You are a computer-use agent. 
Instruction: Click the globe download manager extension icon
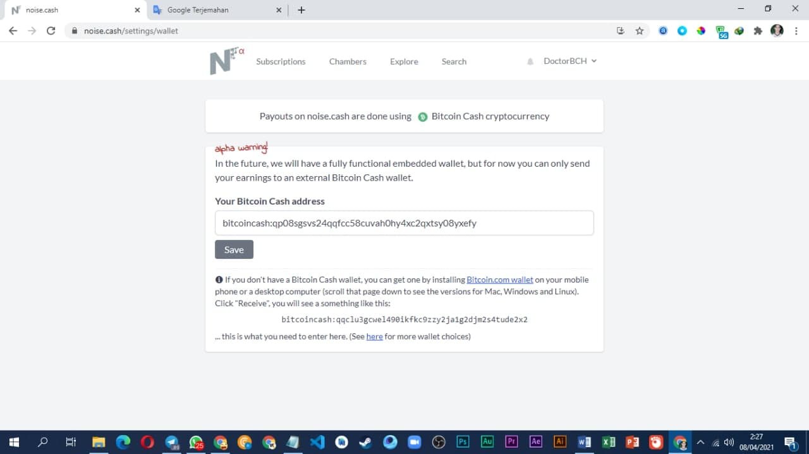[x=739, y=30]
